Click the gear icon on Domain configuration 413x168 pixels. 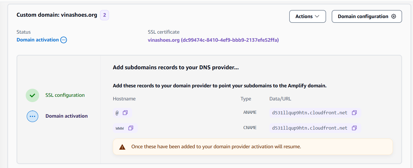(x=394, y=16)
